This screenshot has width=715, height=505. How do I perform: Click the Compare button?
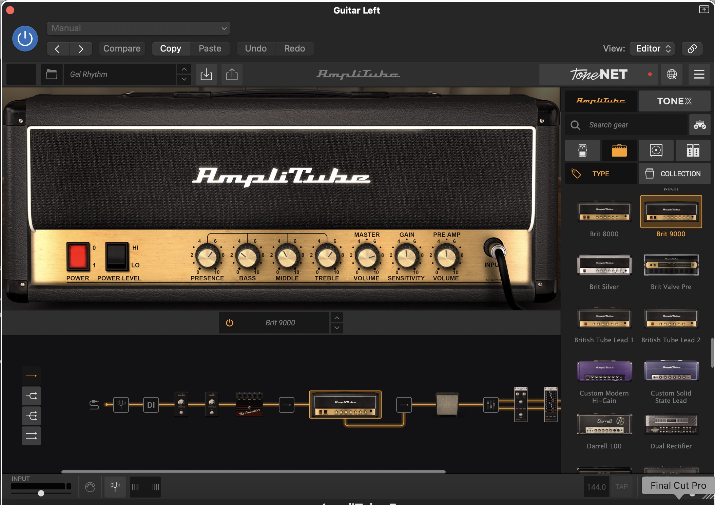pyautogui.click(x=122, y=48)
